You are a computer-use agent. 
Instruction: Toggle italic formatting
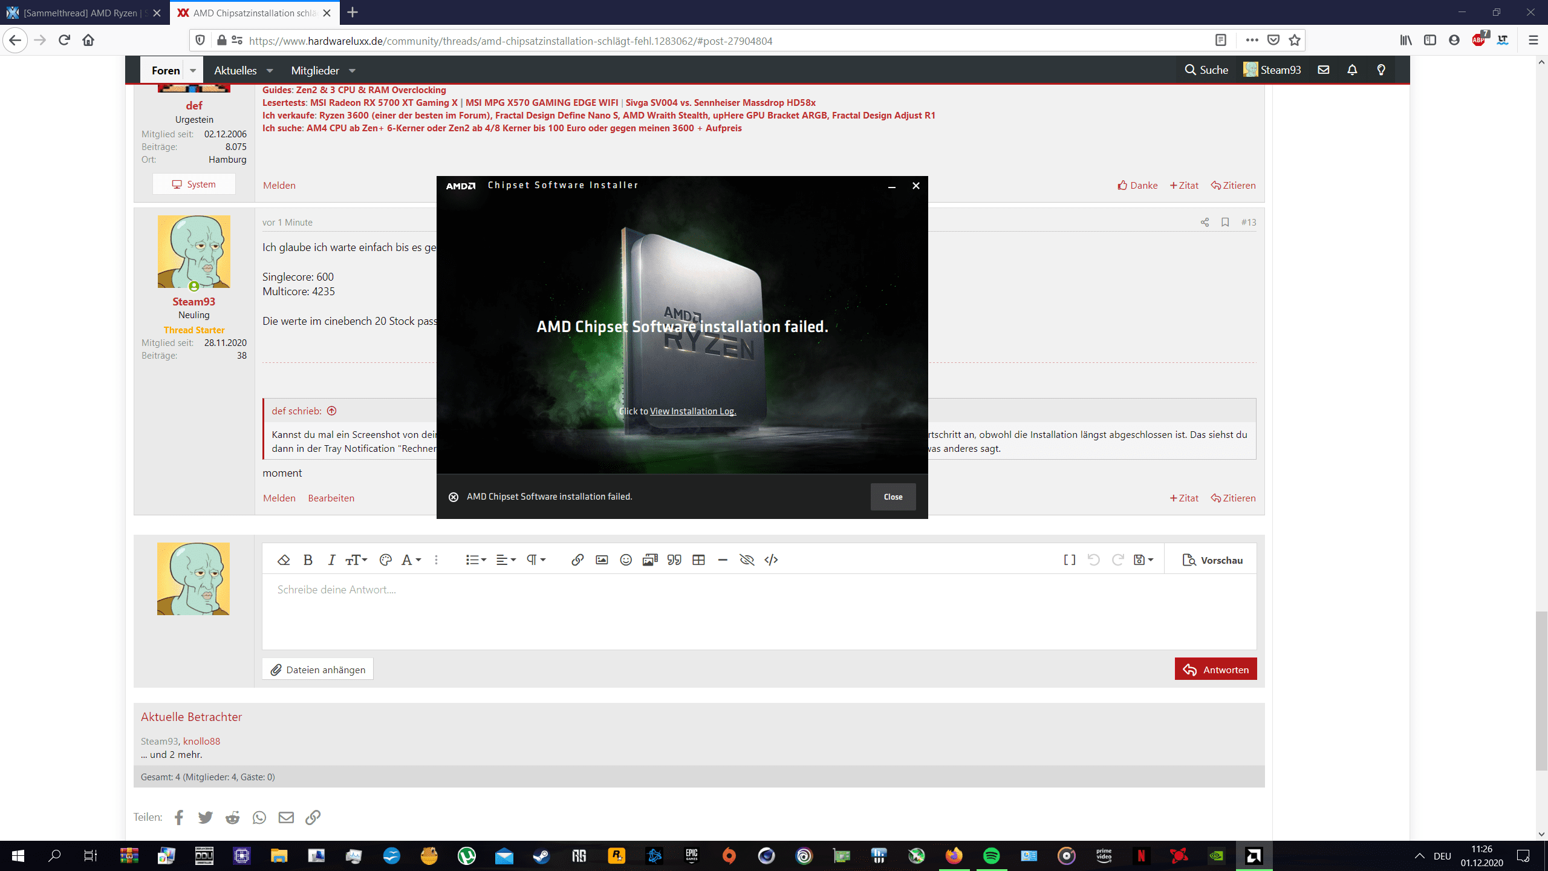pyautogui.click(x=331, y=560)
